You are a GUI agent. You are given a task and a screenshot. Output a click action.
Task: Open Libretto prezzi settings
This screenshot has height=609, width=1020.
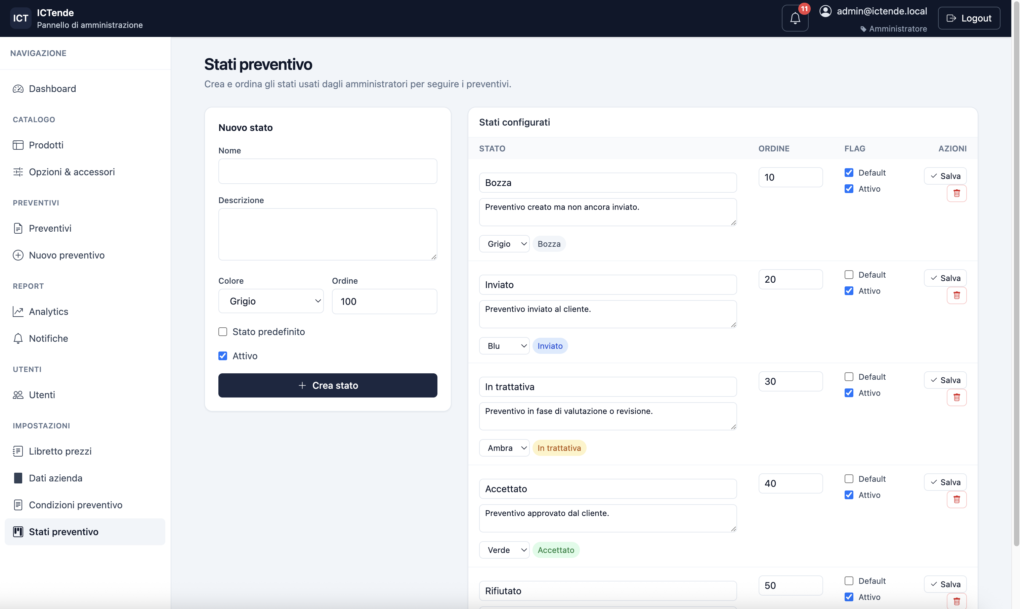tap(85, 451)
